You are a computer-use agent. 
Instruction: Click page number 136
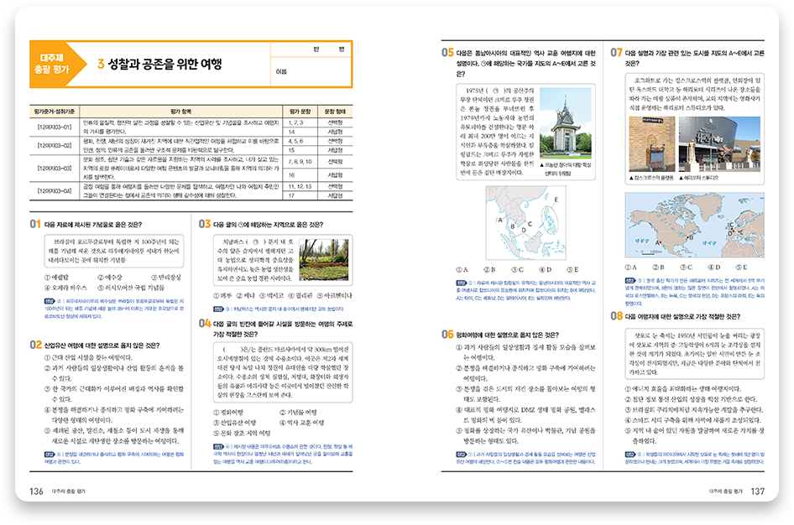point(36,491)
